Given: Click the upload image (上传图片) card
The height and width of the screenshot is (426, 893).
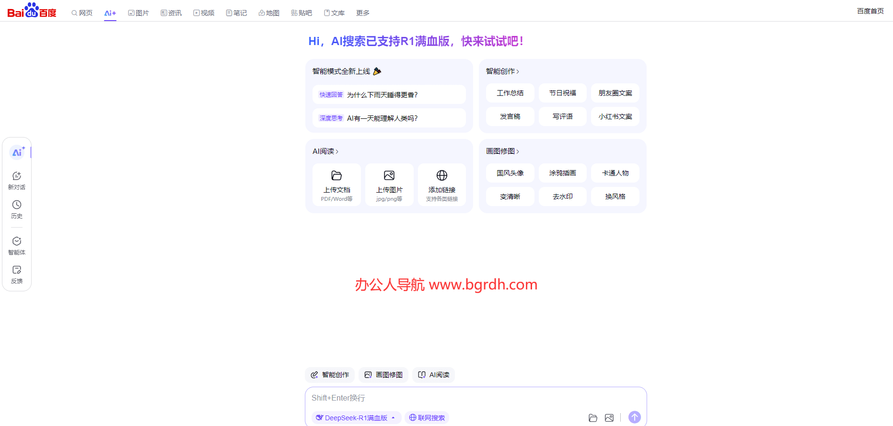Looking at the screenshot, I should point(389,185).
